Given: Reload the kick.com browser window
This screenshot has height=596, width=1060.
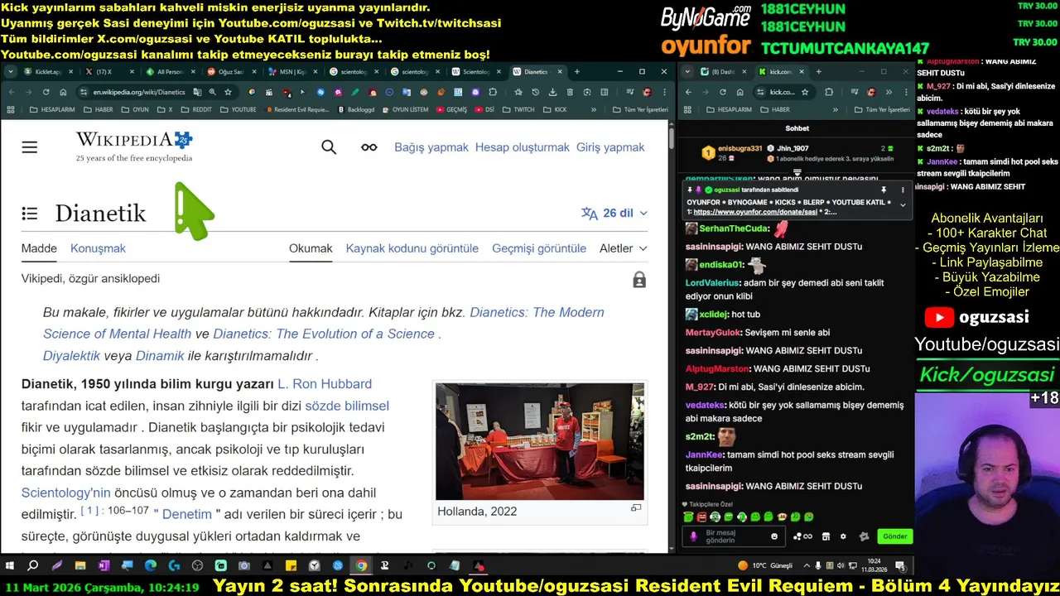Looking at the screenshot, I should pos(723,92).
